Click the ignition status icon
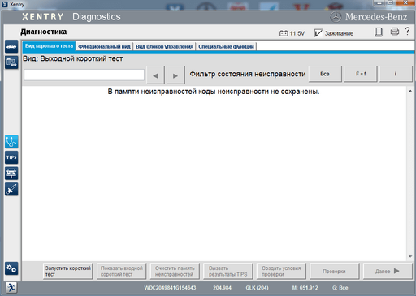 (318, 33)
